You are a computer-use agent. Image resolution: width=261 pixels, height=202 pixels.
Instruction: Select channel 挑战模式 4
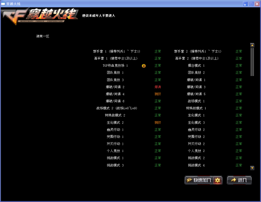(x=196, y=165)
